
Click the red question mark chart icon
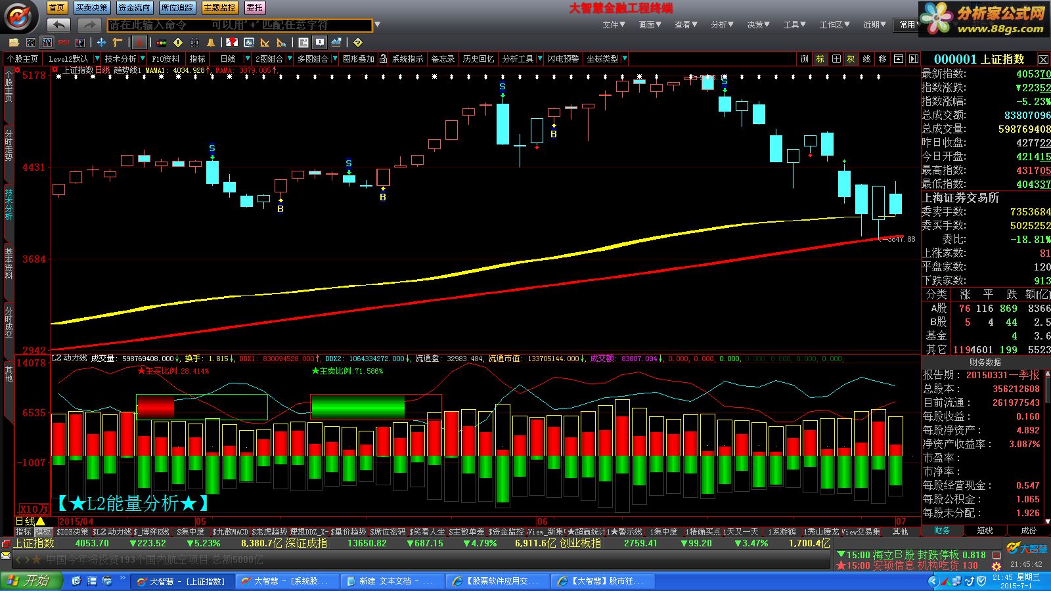pos(232,43)
